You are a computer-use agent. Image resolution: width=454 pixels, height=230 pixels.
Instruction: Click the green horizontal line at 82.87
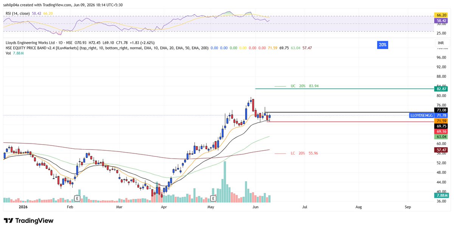[x=344, y=89]
